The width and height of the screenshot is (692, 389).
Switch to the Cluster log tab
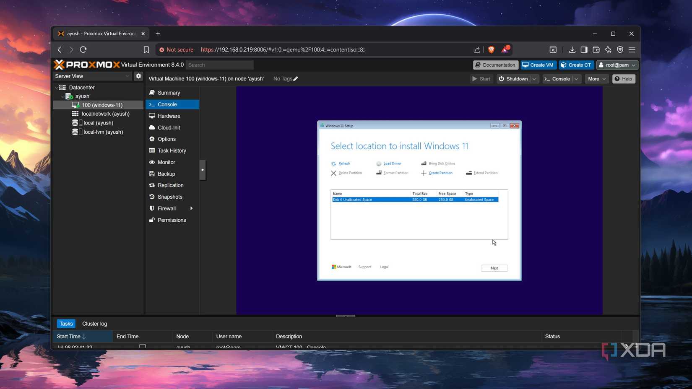coord(94,324)
